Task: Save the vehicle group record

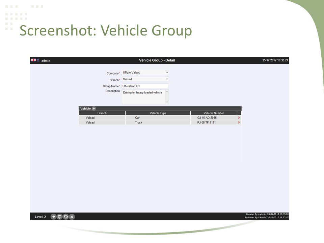Action: (59, 217)
